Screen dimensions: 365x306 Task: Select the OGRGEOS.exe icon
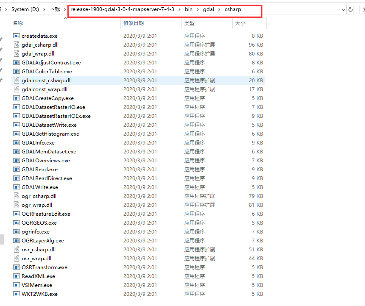17,223
